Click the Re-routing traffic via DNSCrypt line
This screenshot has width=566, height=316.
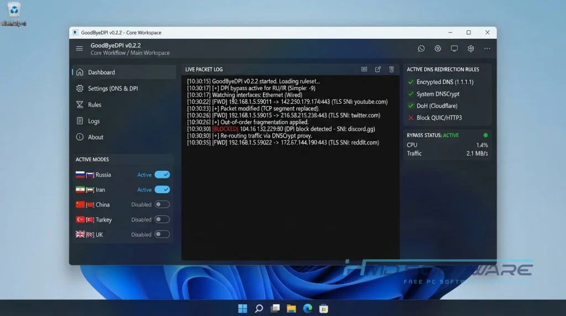[x=249, y=136]
